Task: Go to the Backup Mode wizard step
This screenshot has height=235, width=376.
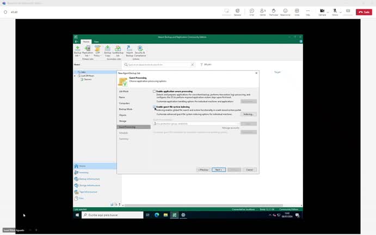Action: [x=126, y=109]
